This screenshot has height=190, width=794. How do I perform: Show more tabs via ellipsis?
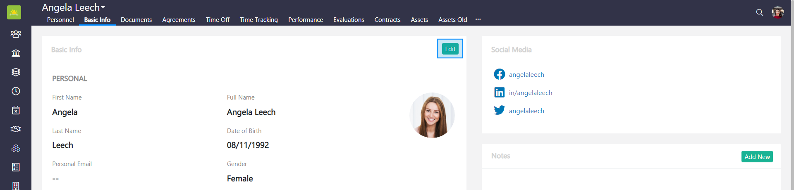[478, 19]
